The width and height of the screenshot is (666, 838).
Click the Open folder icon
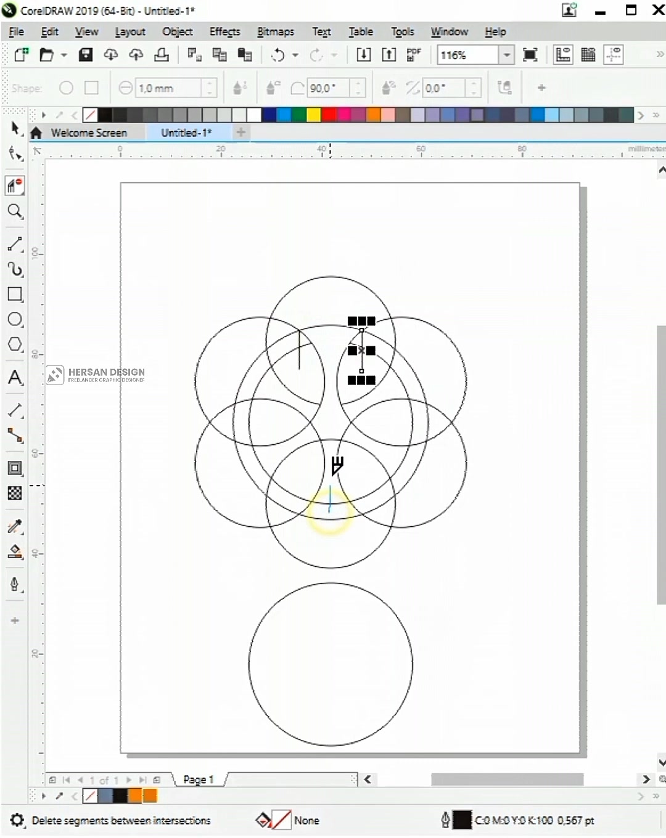tap(47, 55)
